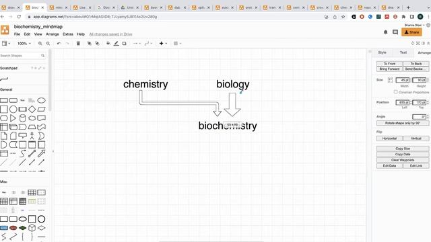The height and width of the screenshot is (242, 431).
Task: Toggle the format panel icon
Action: (x=423, y=43)
